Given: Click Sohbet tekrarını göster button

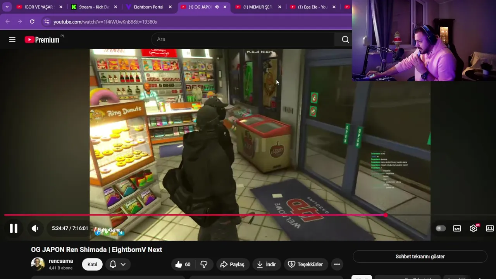Looking at the screenshot, I should (x=420, y=257).
